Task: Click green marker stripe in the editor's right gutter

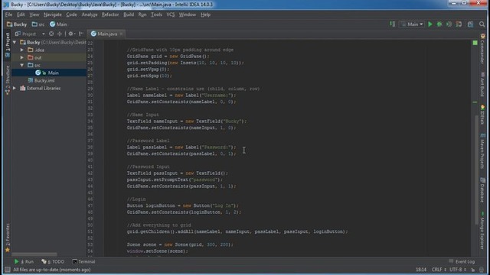Action: [x=475, y=102]
